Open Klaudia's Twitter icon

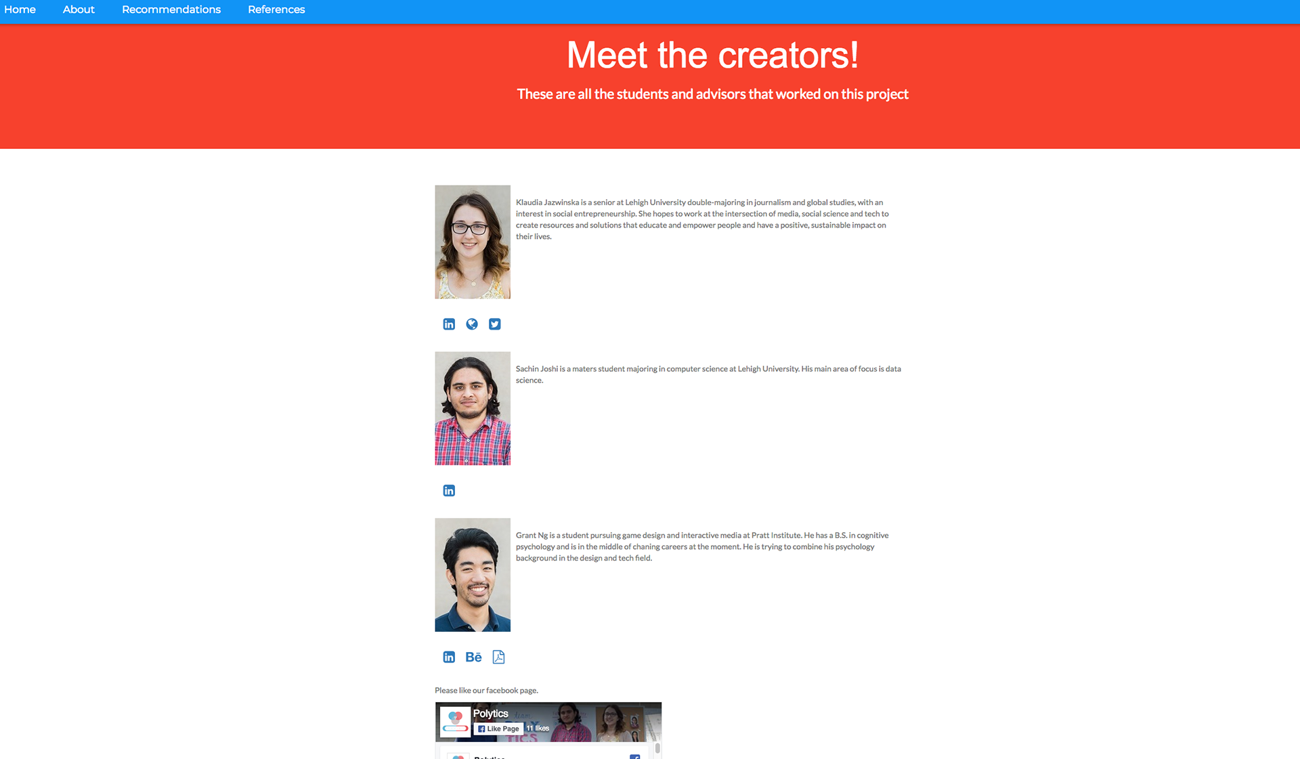click(495, 324)
